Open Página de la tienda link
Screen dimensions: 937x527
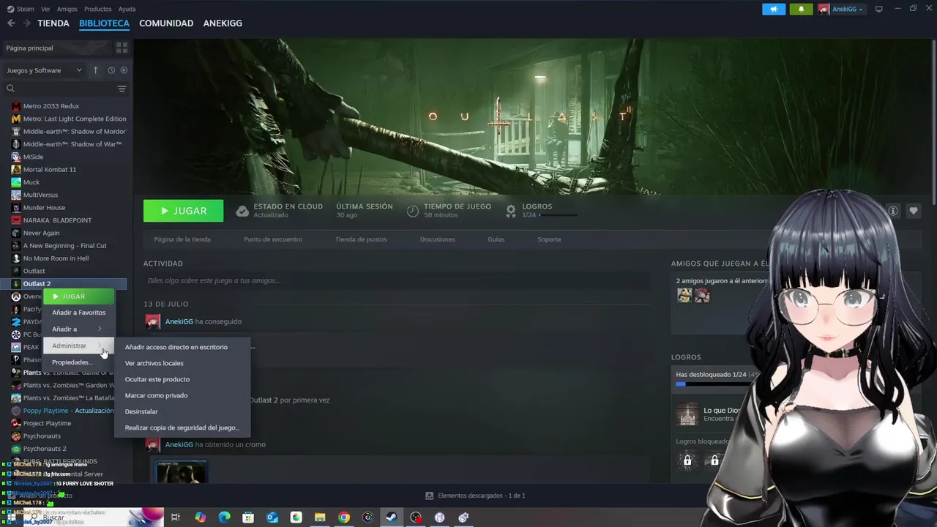pyautogui.click(x=182, y=239)
